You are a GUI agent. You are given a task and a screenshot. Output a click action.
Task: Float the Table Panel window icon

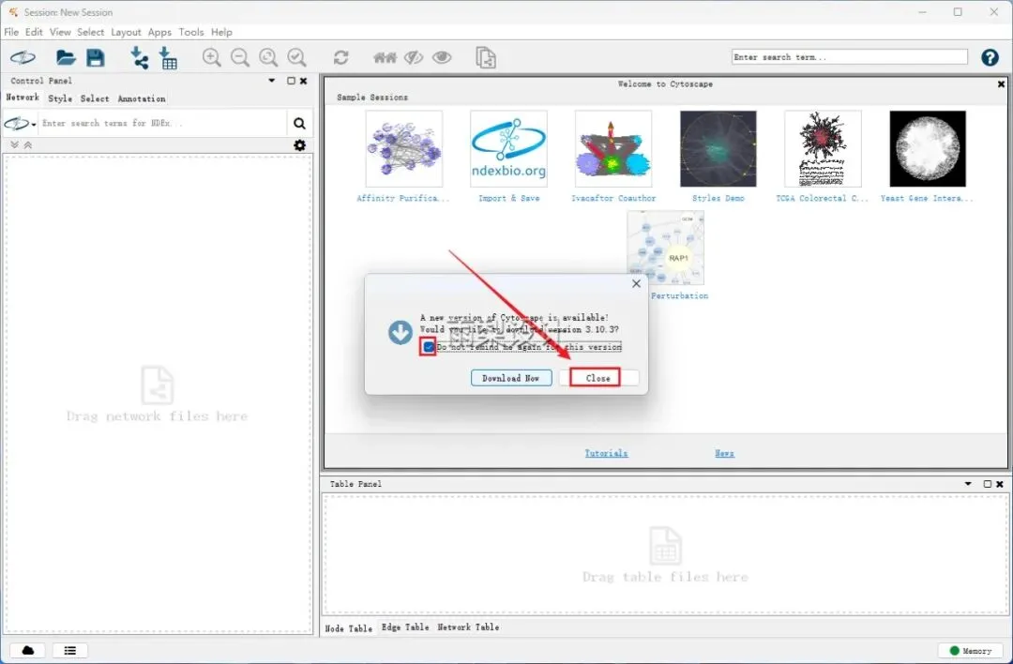(987, 484)
